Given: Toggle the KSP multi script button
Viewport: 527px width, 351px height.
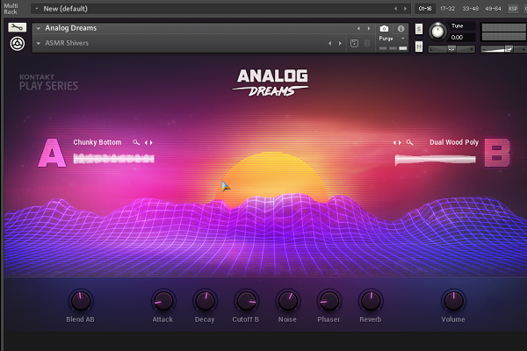Looking at the screenshot, I should [x=513, y=9].
